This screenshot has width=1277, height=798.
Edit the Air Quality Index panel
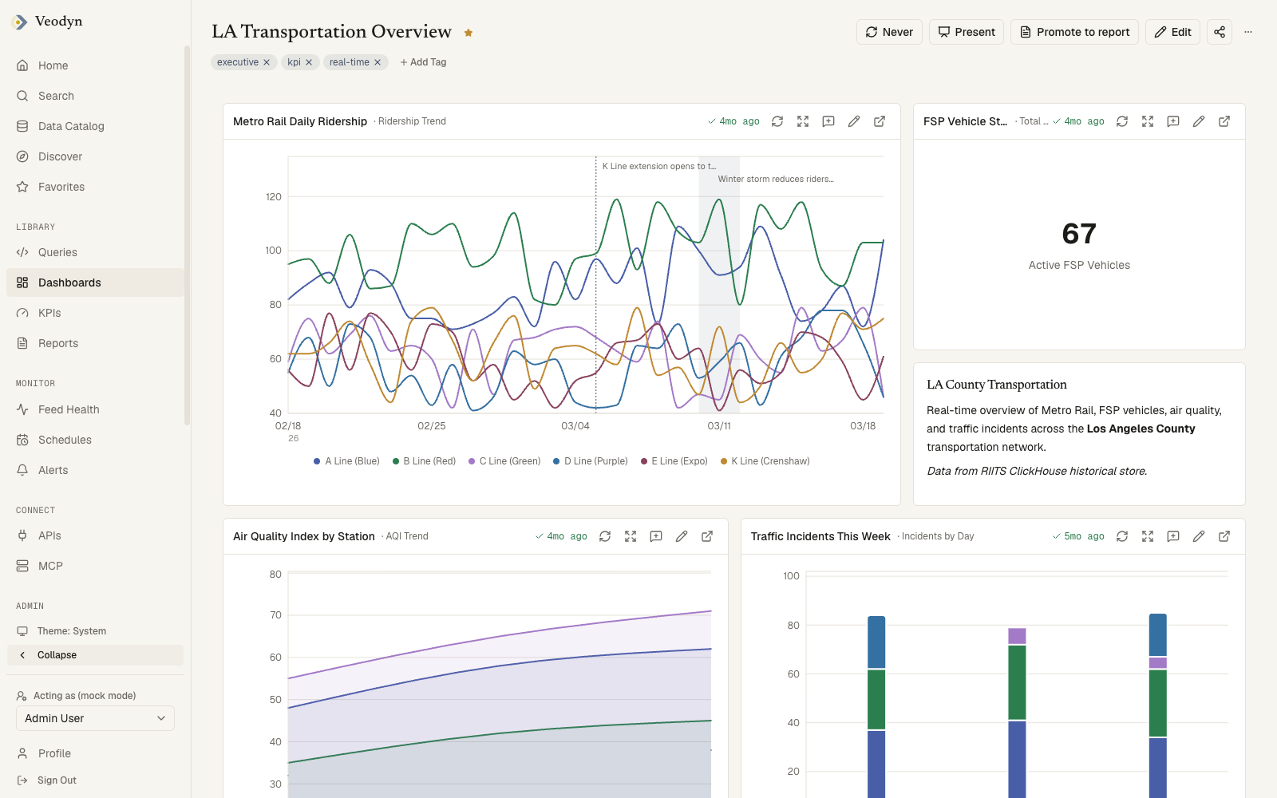coord(682,536)
